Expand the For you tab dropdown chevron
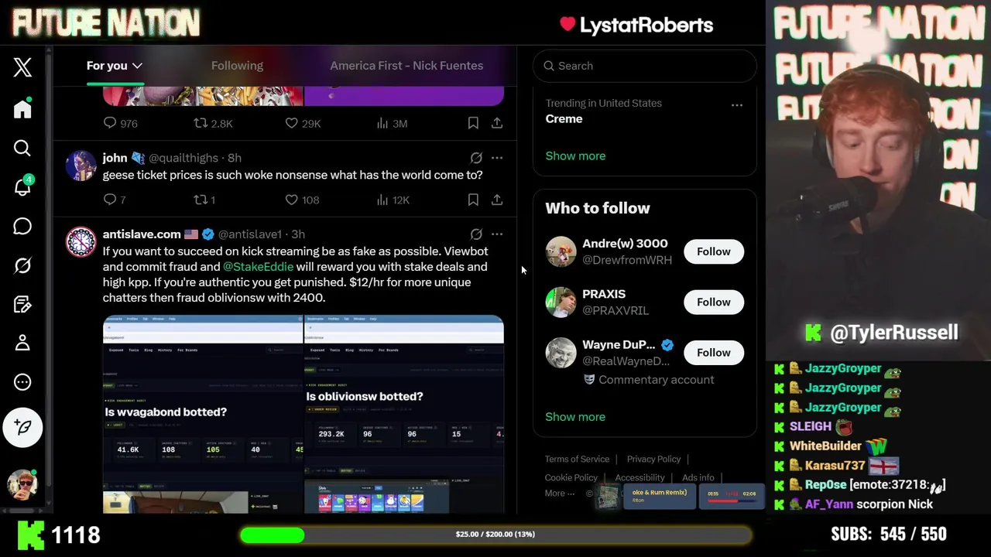991x557 pixels. pyautogui.click(x=137, y=66)
